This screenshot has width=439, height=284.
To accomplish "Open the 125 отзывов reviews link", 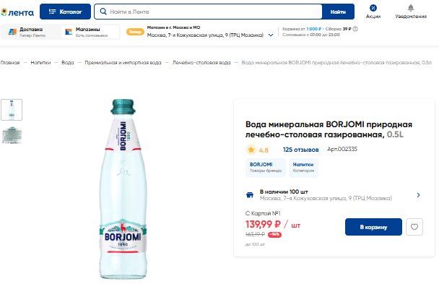I will click(x=300, y=150).
